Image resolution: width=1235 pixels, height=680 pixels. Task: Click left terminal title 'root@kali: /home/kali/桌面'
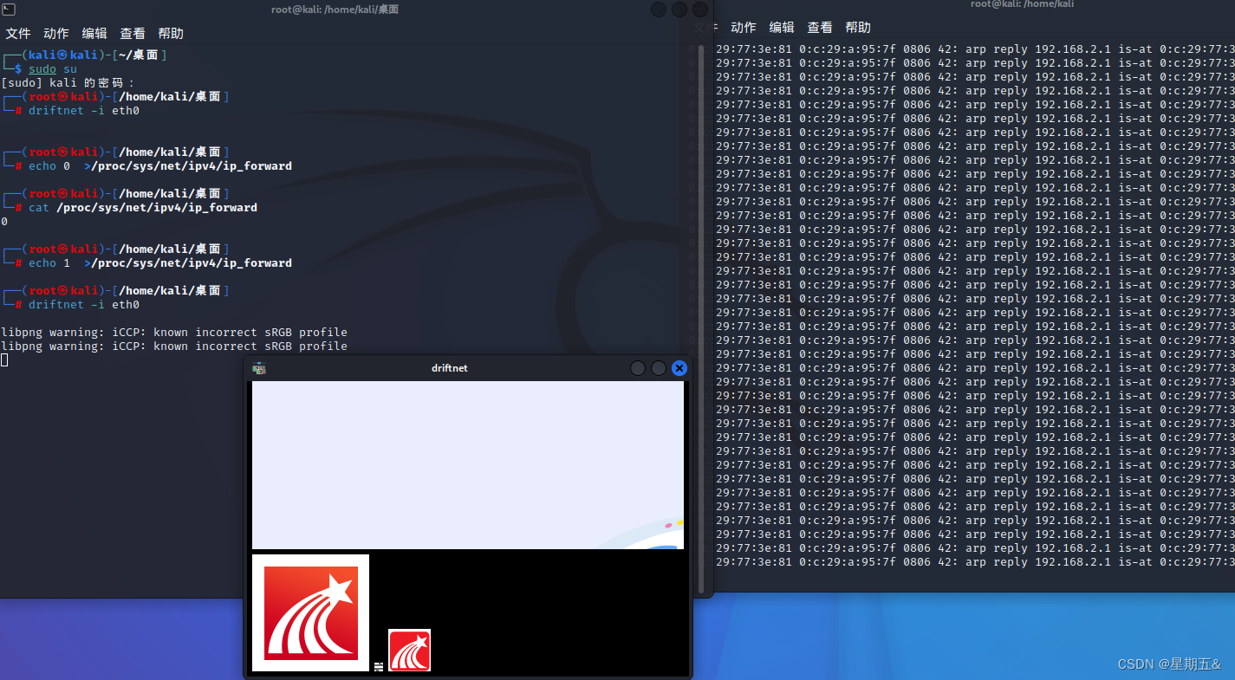pyautogui.click(x=335, y=10)
